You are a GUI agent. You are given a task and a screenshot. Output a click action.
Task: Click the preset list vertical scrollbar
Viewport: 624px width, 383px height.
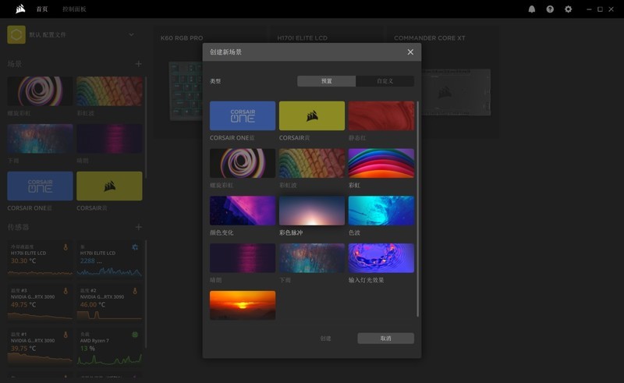coord(419,207)
